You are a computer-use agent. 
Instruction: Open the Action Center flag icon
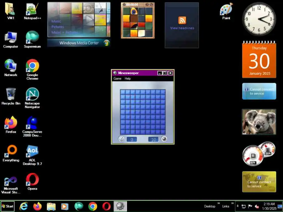point(250,206)
